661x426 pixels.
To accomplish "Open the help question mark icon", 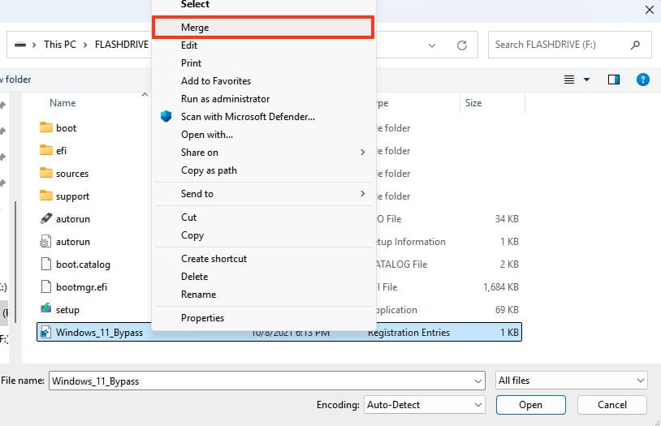I will click(x=642, y=80).
